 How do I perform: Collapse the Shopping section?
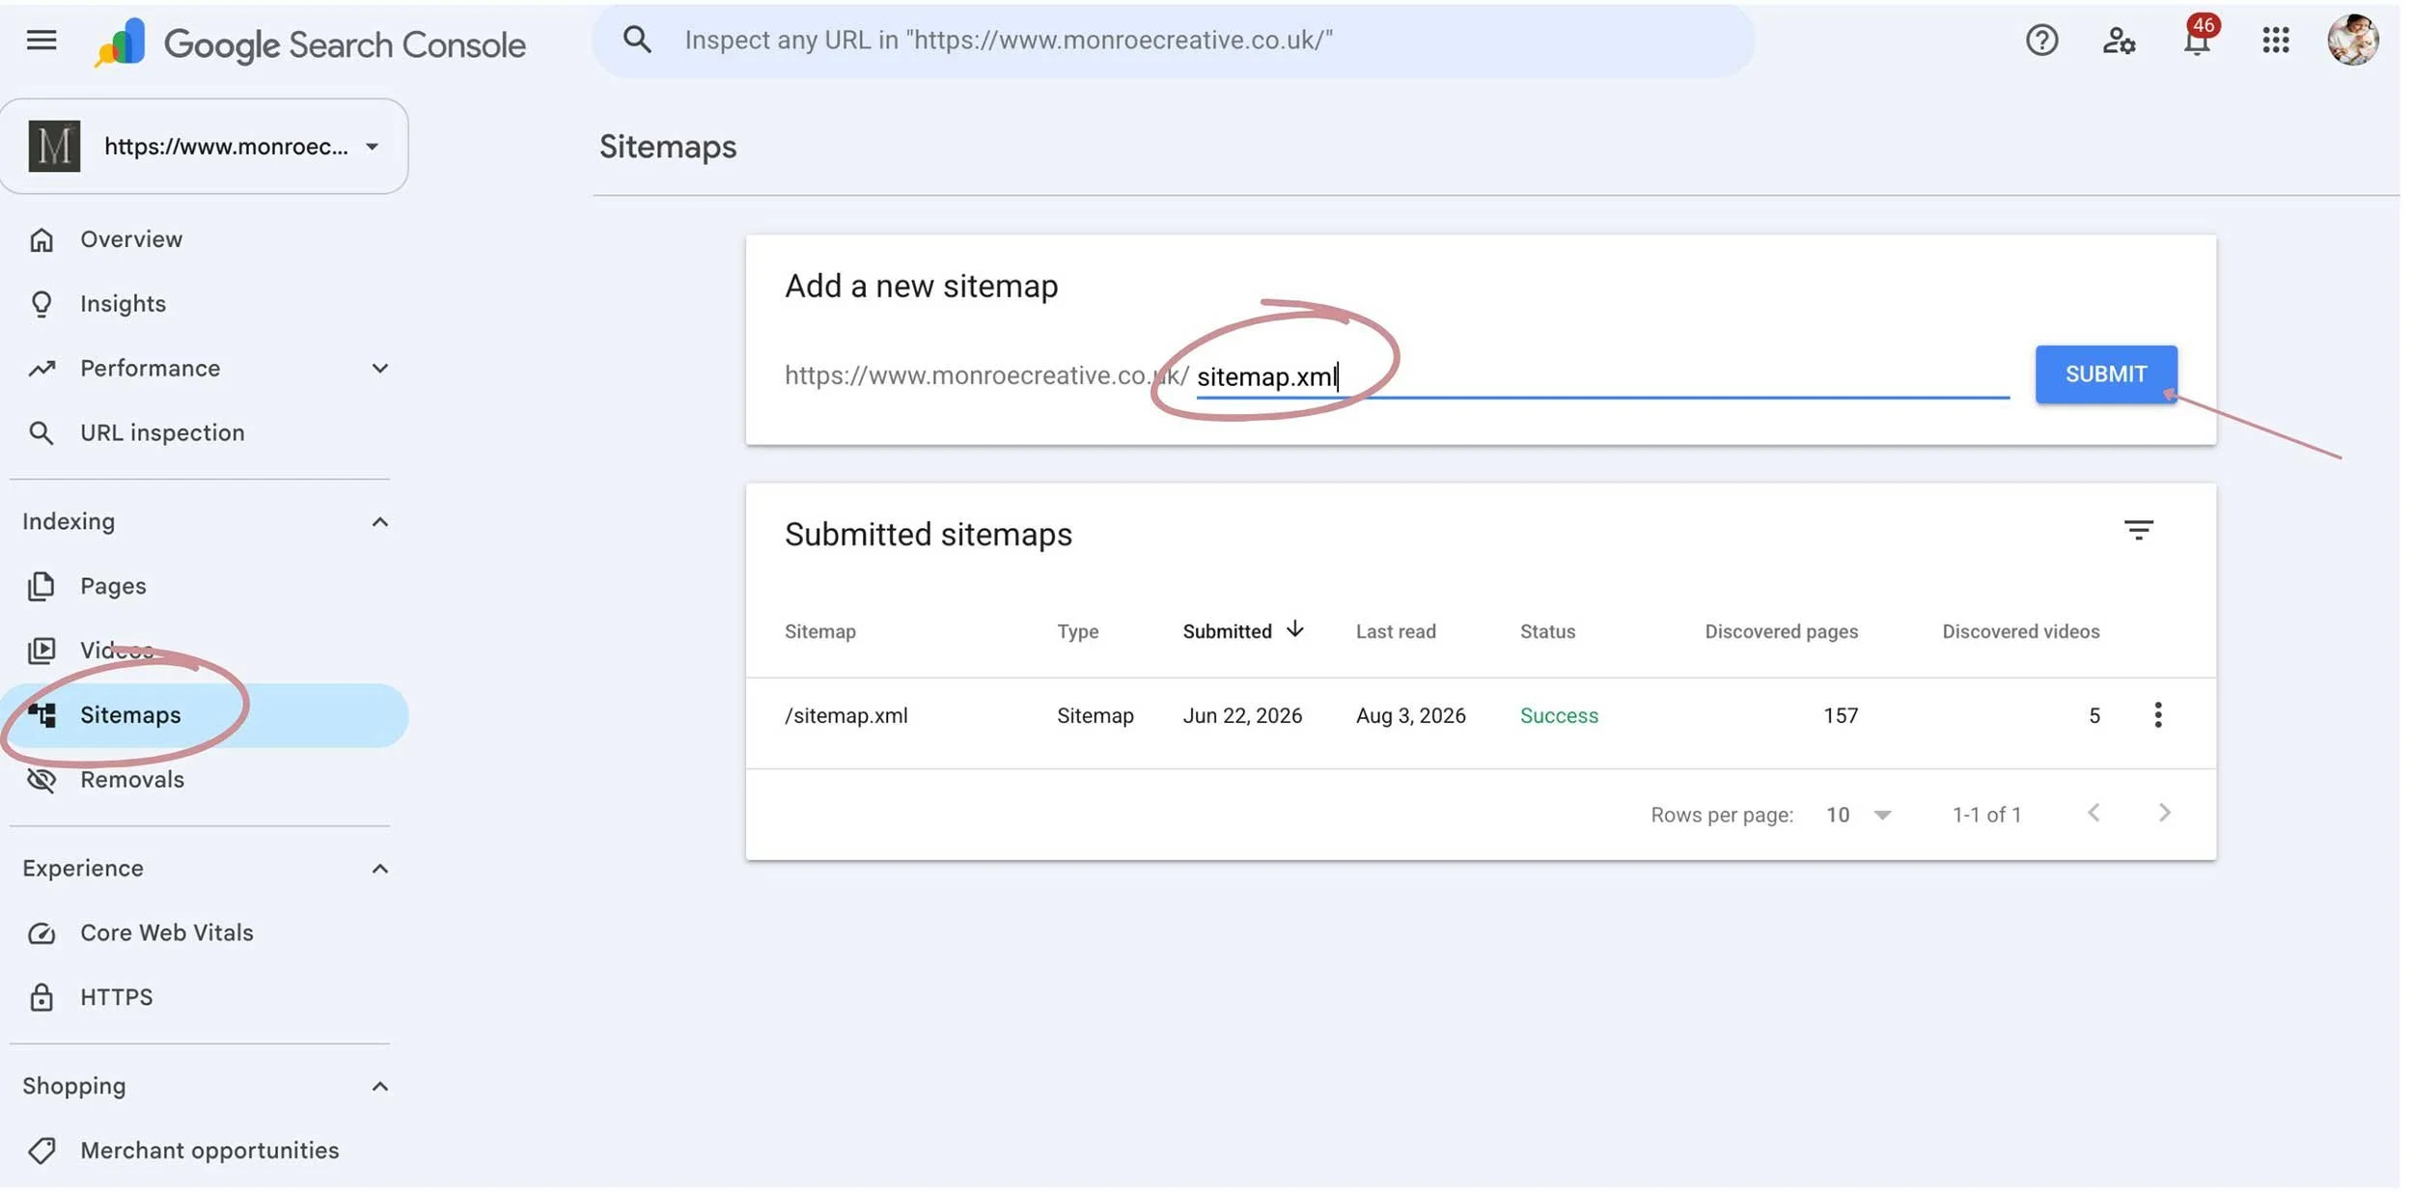point(380,1087)
